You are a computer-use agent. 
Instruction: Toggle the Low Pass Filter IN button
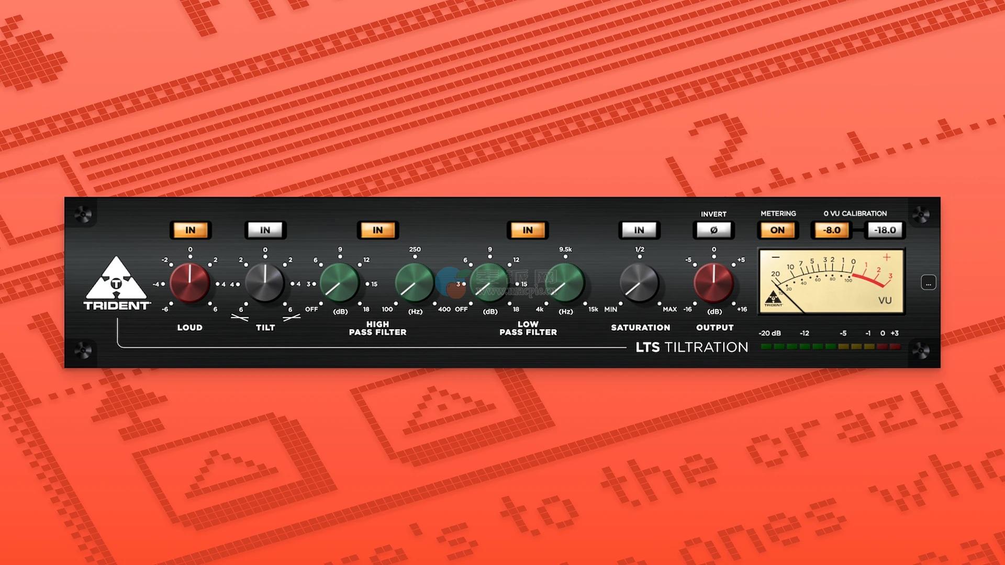pyautogui.click(x=528, y=230)
